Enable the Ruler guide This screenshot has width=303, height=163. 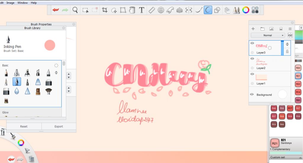[152, 10]
